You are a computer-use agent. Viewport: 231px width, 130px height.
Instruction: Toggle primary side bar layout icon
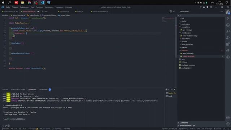pos(201,7)
